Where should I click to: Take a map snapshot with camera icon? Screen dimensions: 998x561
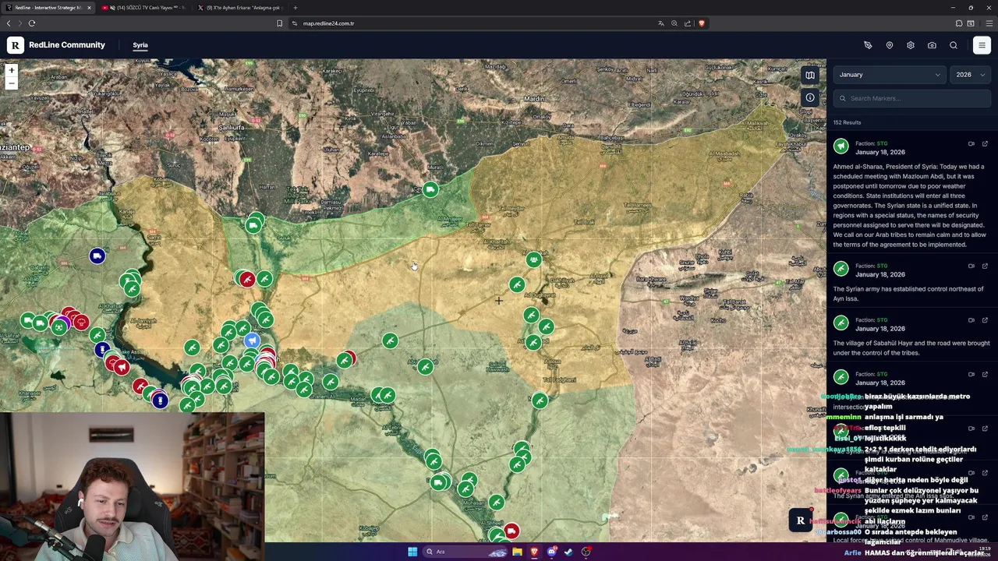click(x=932, y=45)
